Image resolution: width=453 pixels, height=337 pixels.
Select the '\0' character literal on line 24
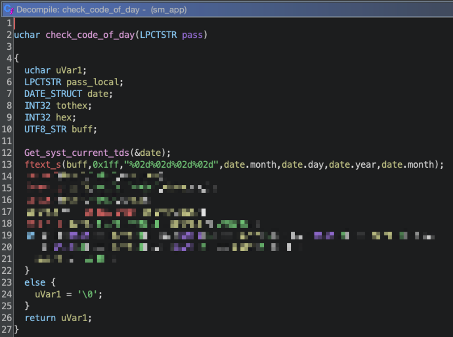click(87, 295)
